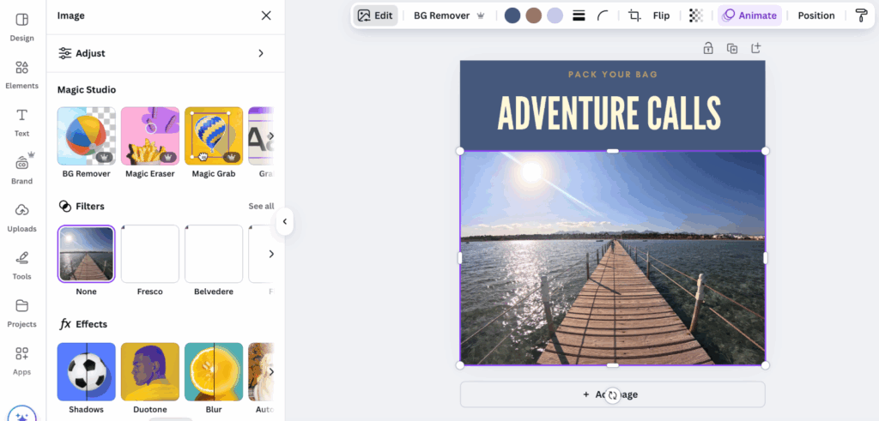Click See all filters link
Viewport: 879px width, 421px height.
coord(261,206)
